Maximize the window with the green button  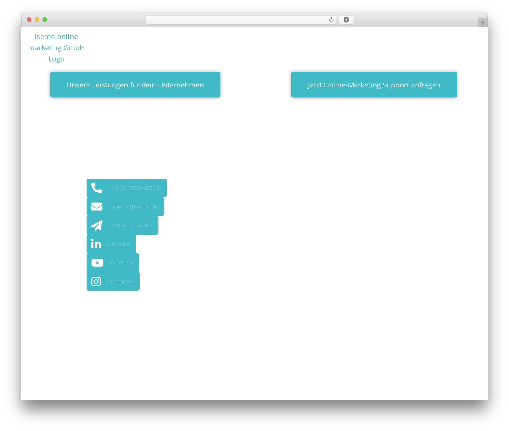click(x=45, y=20)
